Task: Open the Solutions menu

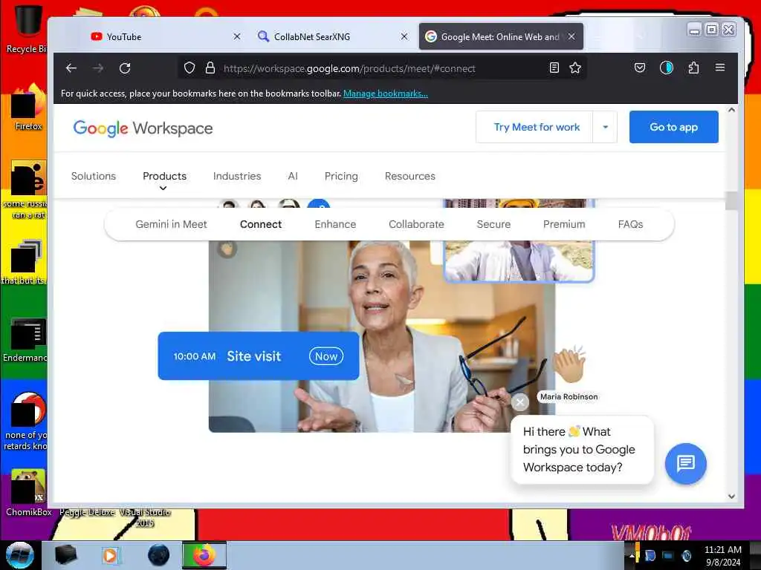Action: [94, 176]
